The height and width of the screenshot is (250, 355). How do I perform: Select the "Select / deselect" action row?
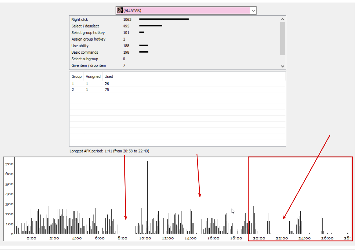(x=174, y=26)
